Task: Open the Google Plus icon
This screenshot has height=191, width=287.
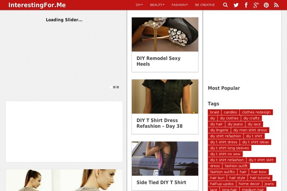Action: (x=256, y=5)
